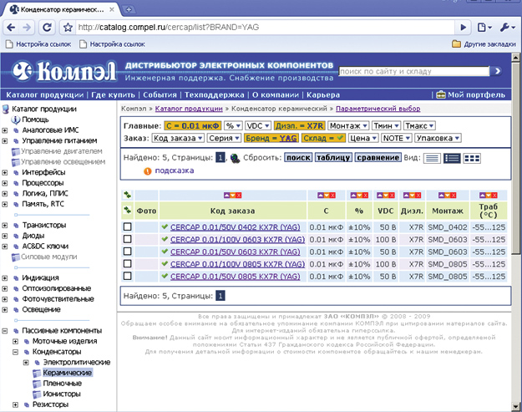Click green arrows icon in top header row
The height and width of the screenshot is (412, 522).
tap(127, 195)
